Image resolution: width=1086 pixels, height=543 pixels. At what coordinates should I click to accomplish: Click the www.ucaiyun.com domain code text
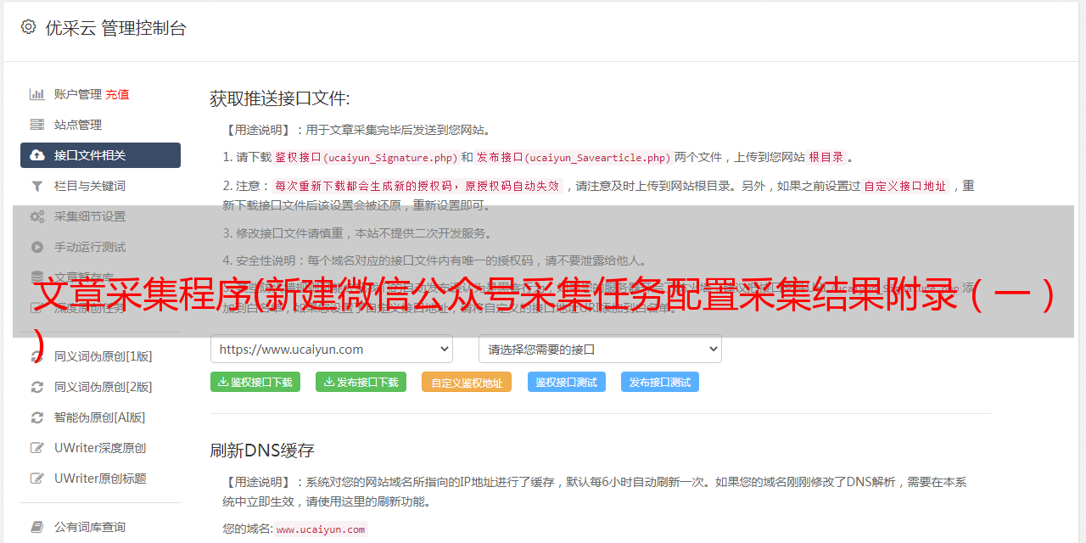321,529
